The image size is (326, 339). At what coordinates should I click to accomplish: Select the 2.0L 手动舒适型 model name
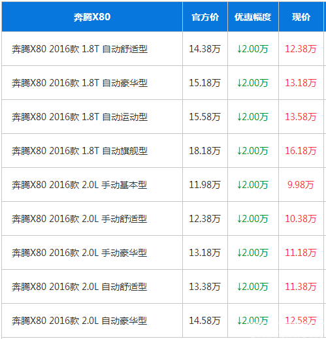[80, 219]
